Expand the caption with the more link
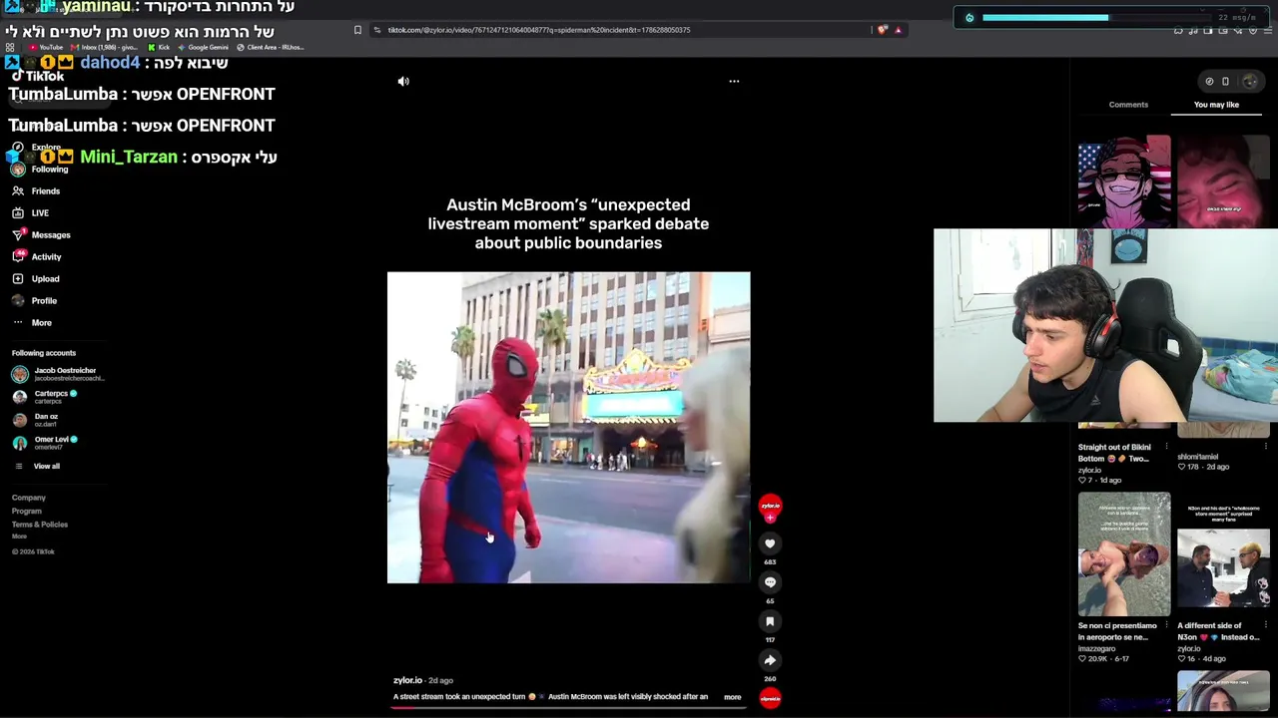1278x718 pixels. coord(732,697)
